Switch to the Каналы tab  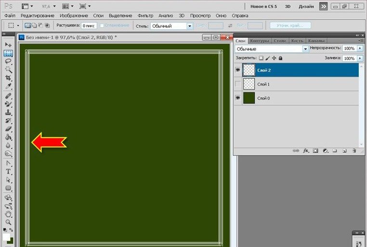[316, 41]
